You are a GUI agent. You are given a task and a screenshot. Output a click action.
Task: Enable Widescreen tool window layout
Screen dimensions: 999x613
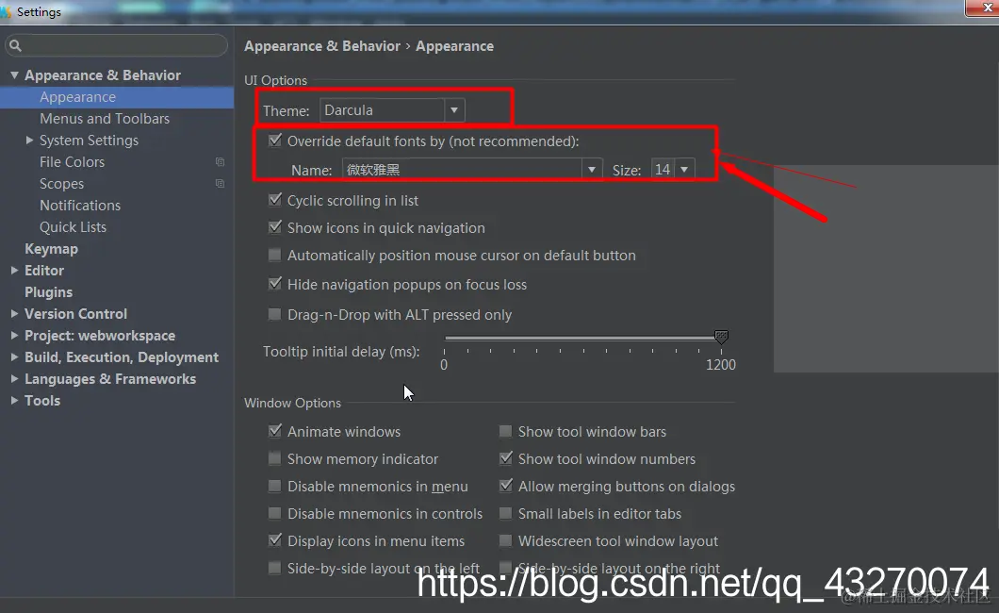(505, 540)
